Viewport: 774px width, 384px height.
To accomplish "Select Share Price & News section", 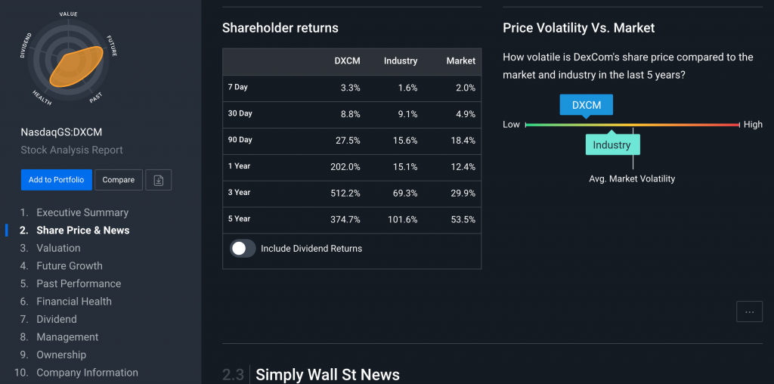I will [x=83, y=231].
